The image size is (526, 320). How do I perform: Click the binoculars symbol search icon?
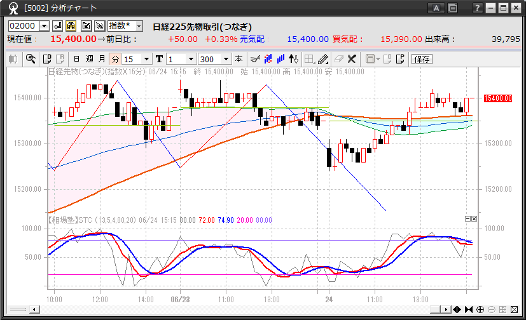click(x=71, y=26)
